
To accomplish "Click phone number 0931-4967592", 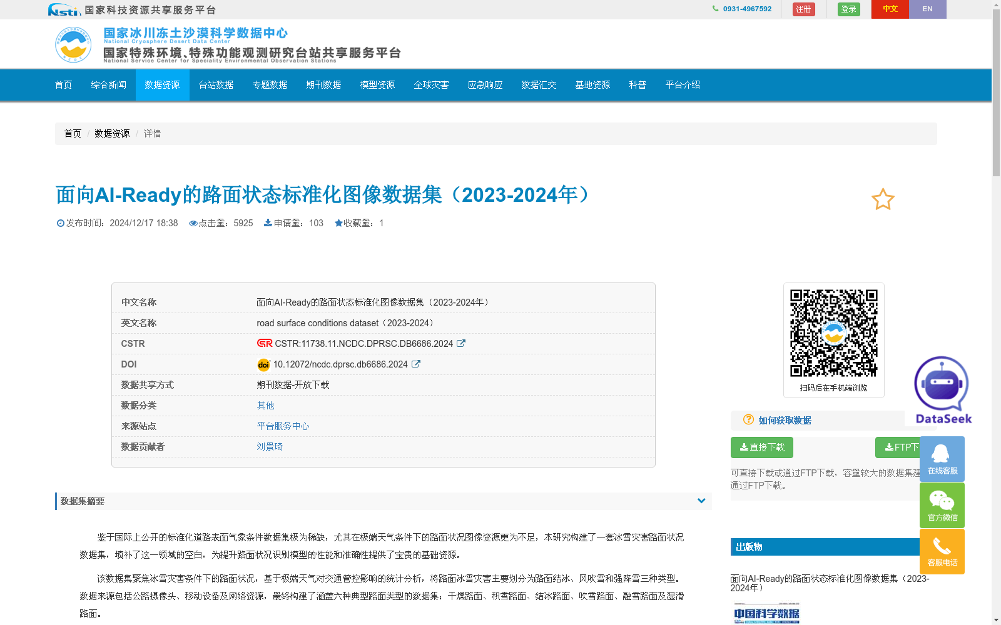I will coord(747,9).
